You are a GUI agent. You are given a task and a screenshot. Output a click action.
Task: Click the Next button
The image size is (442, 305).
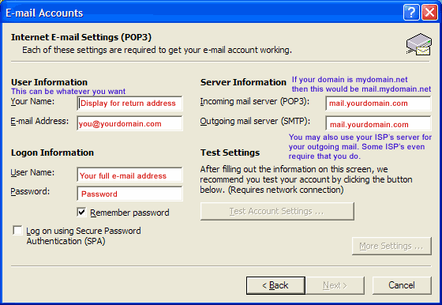click(335, 285)
